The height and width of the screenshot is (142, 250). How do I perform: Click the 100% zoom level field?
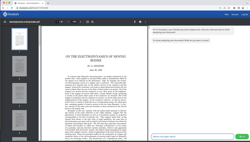click(x=75, y=22)
